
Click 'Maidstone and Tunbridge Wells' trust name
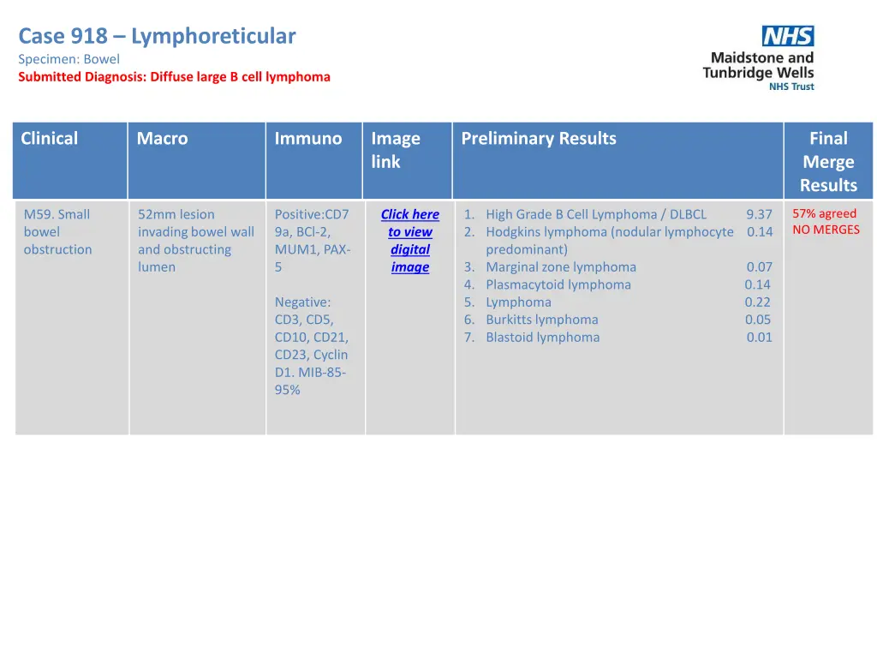point(759,65)
